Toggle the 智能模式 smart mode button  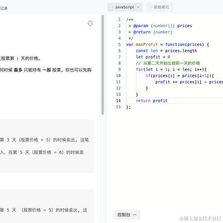(159, 7)
